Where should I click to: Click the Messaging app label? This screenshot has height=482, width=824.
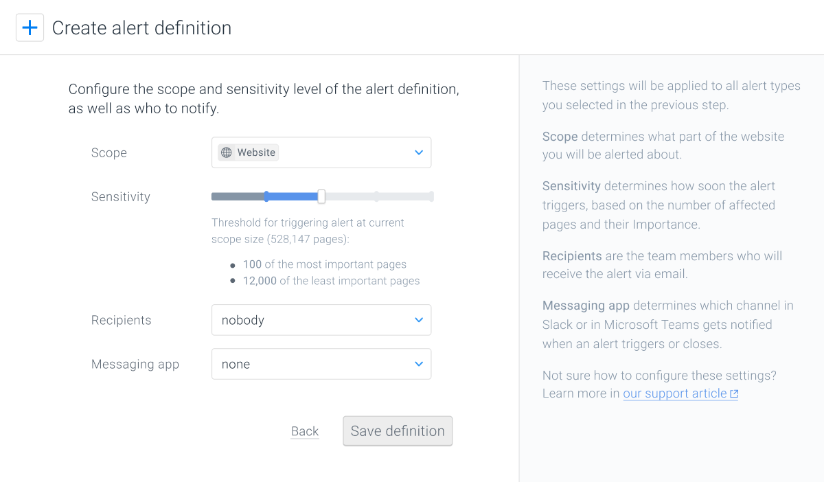135,364
